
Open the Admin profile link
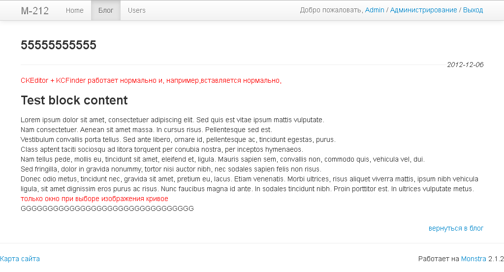[375, 10]
